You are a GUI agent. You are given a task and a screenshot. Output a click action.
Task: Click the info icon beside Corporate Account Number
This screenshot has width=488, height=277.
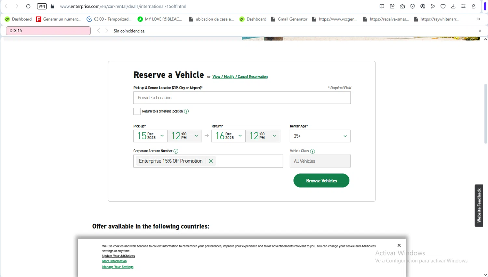176,151
